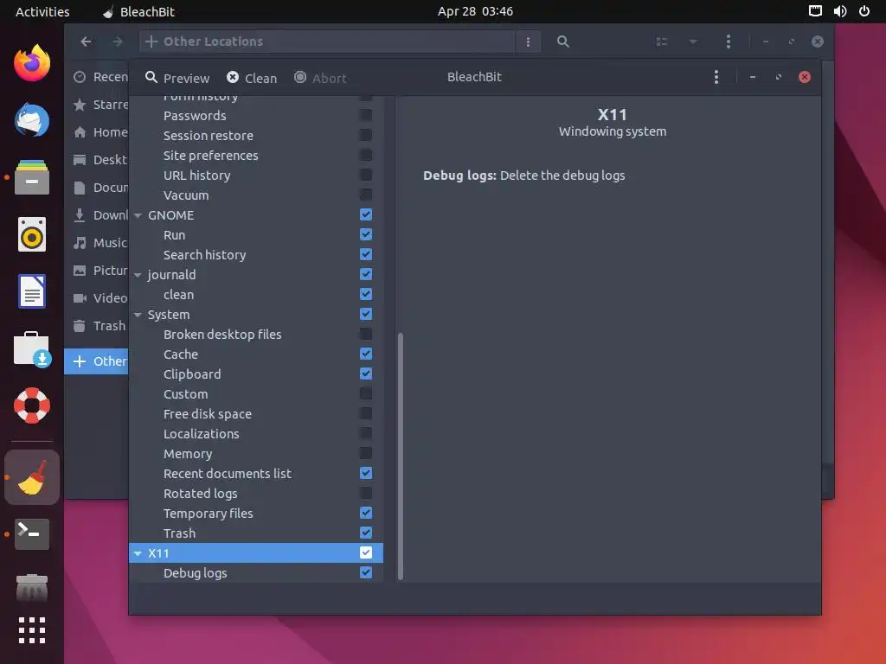This screenshot has width=886, height=664.
Task: Launch LibreOffice Writer from dock
Action: click(x=32, y=291)
